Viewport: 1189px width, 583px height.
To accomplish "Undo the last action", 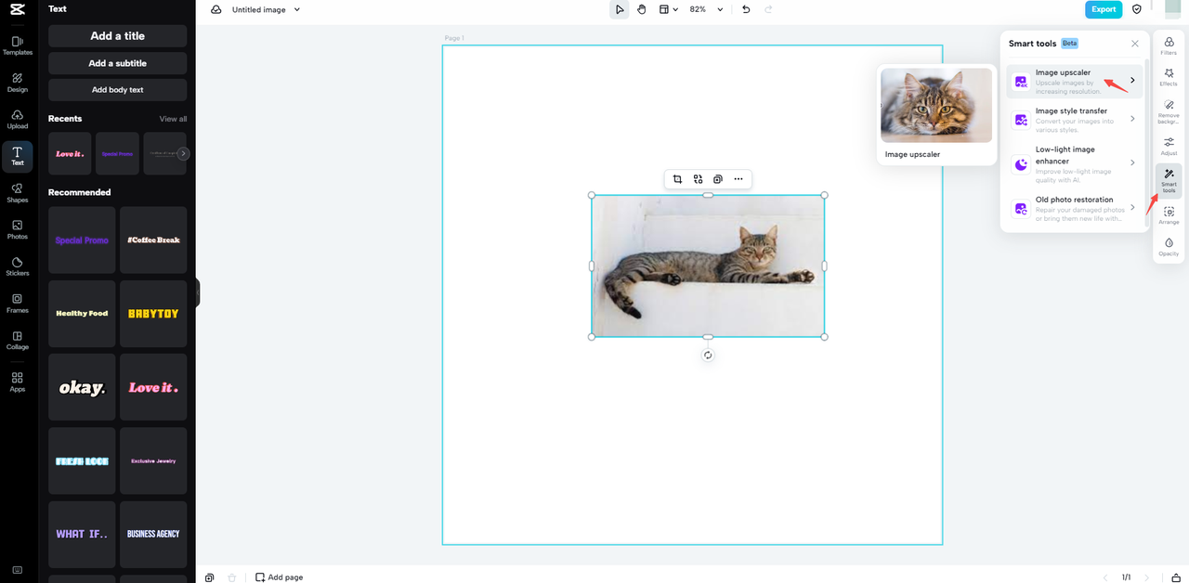I will [746, 9].
